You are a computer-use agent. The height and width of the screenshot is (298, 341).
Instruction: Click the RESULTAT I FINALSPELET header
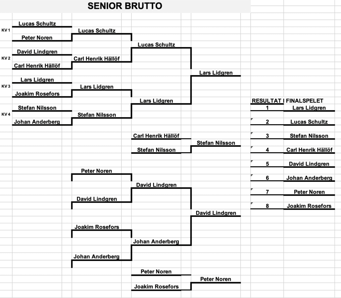tap(287, 101)
